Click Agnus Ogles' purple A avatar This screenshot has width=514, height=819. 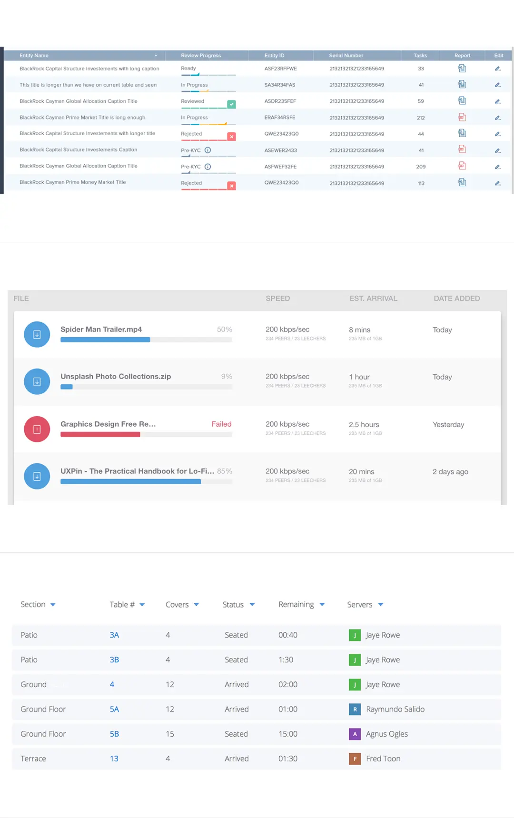pos(355,734)
